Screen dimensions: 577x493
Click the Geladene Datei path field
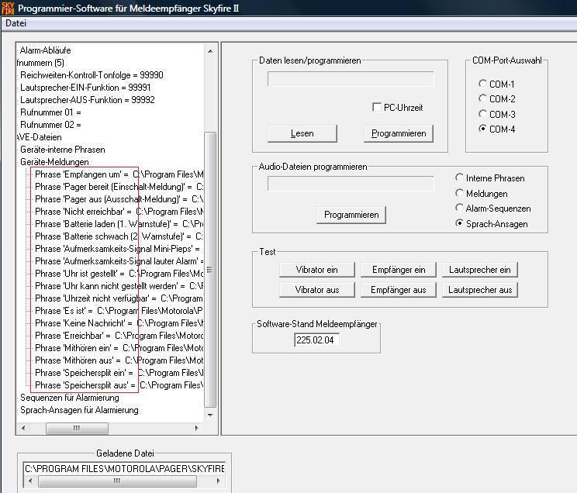pos(124,468)
